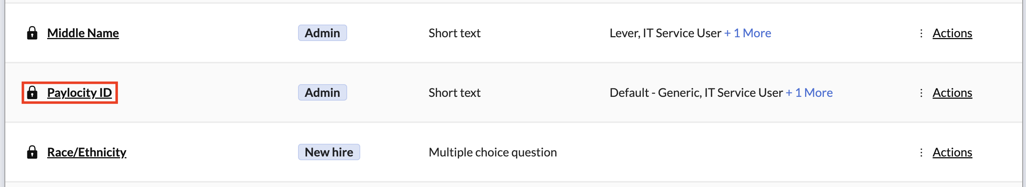Image resolution: width=1026 pixels, height=187 pixels.
Task: Open the Paylocity ID field link
Action: coord(79,93)
